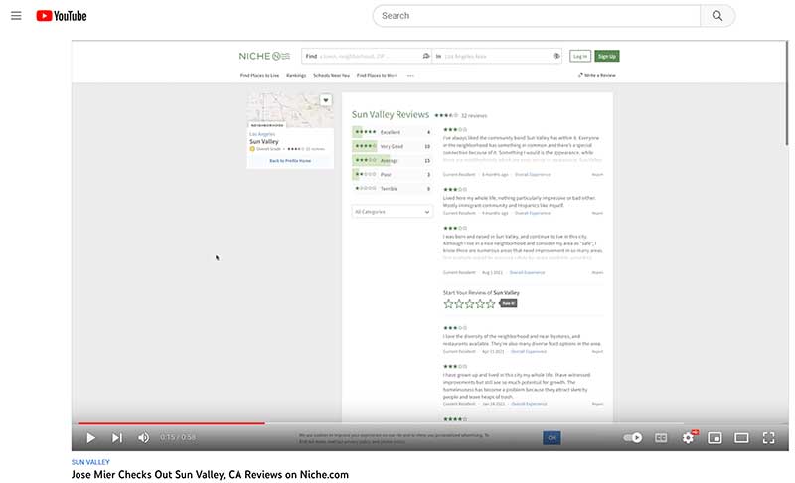Click the 0:15 / 0:58 time display
The width and height of the screenshot is (795, 483).
(x=178, y=437)
